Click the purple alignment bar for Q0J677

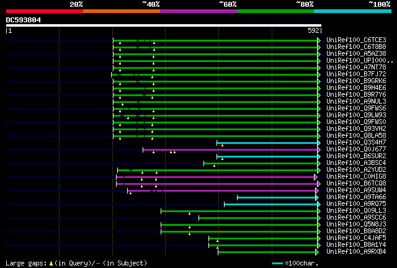point(230,150)
